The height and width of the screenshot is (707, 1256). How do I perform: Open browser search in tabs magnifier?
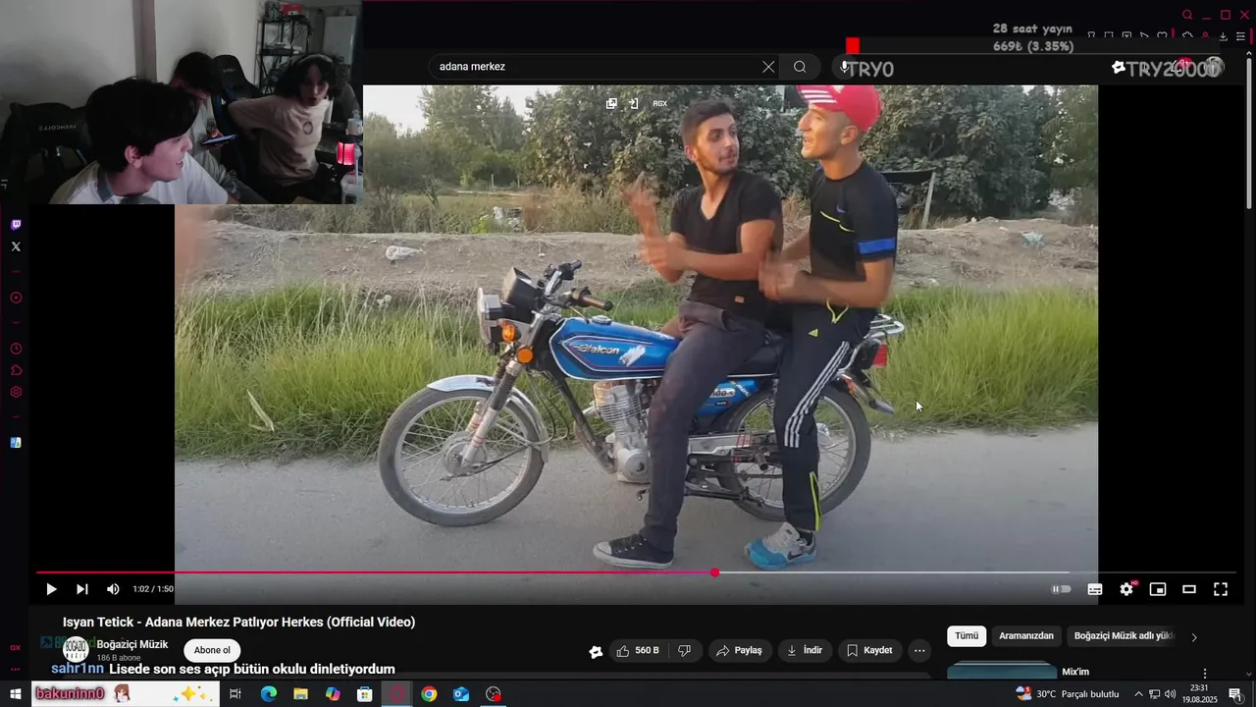pos(1187,15)
